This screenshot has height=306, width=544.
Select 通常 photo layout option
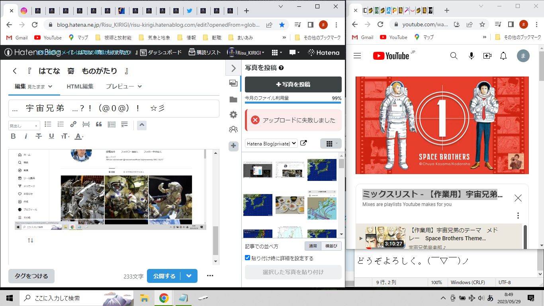313,246
